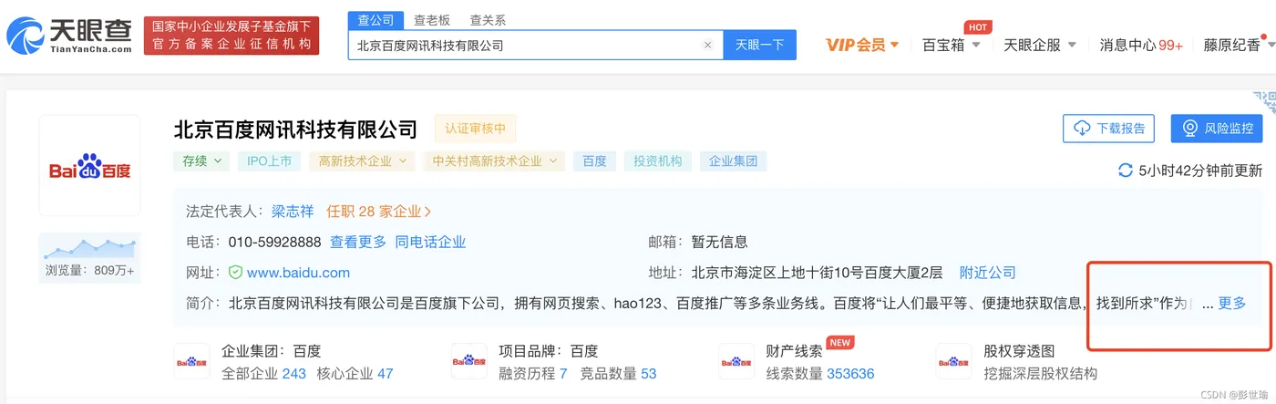
Task: Expand the 高新技术企业 tag dropdown
Action: click(363, 161)
